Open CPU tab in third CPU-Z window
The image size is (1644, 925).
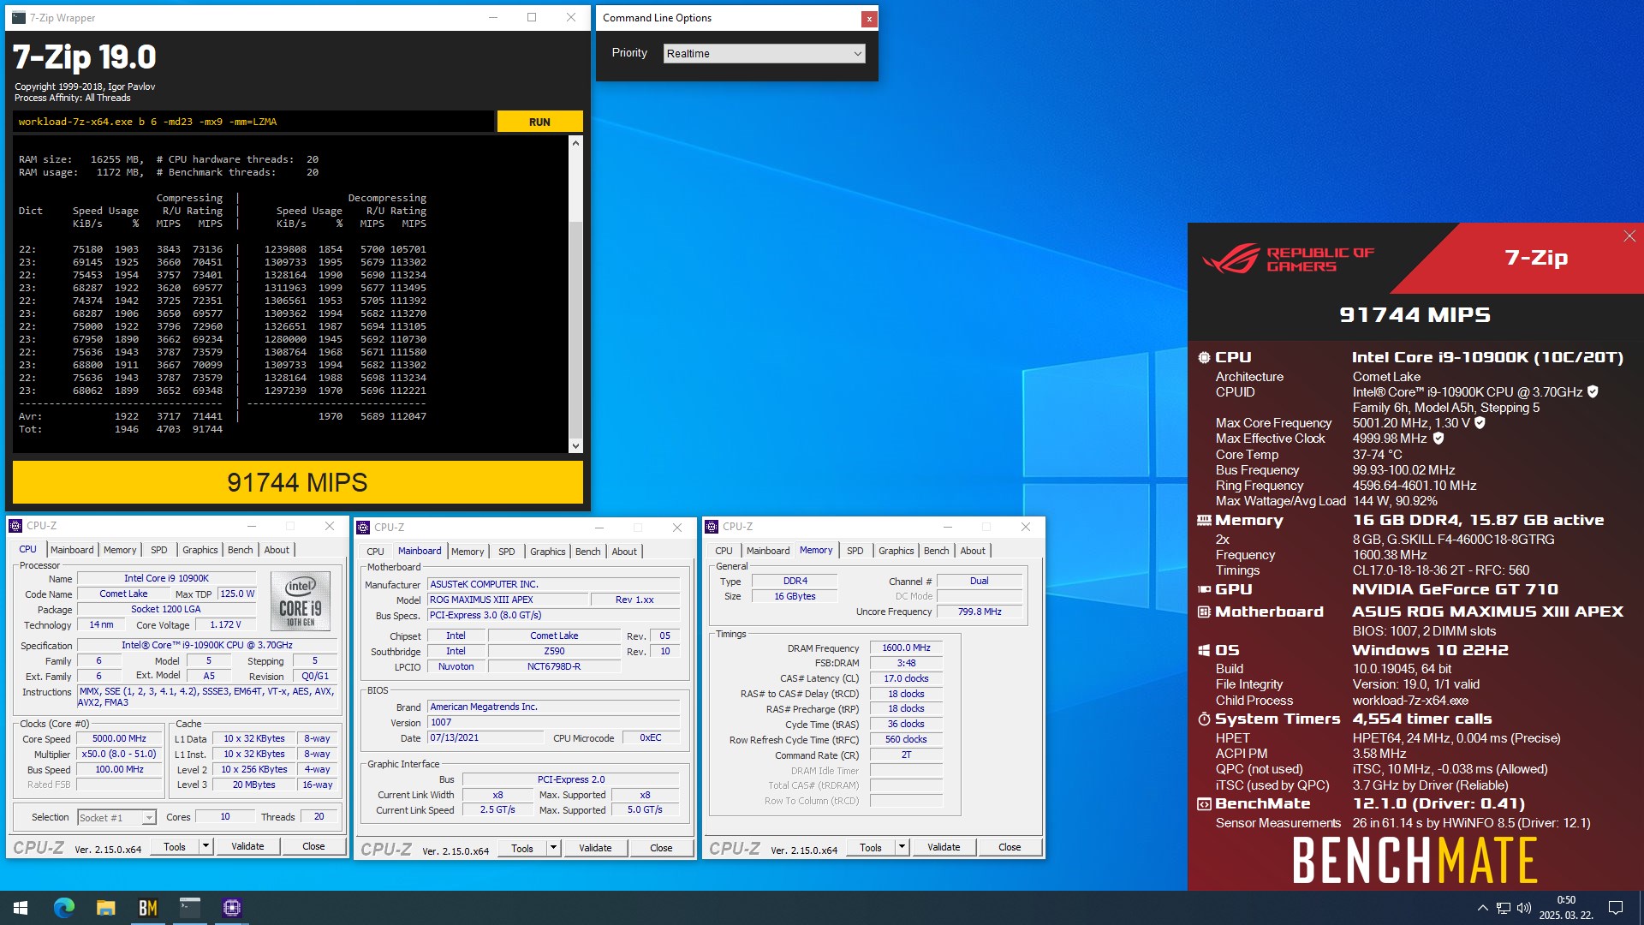point(724,551)
